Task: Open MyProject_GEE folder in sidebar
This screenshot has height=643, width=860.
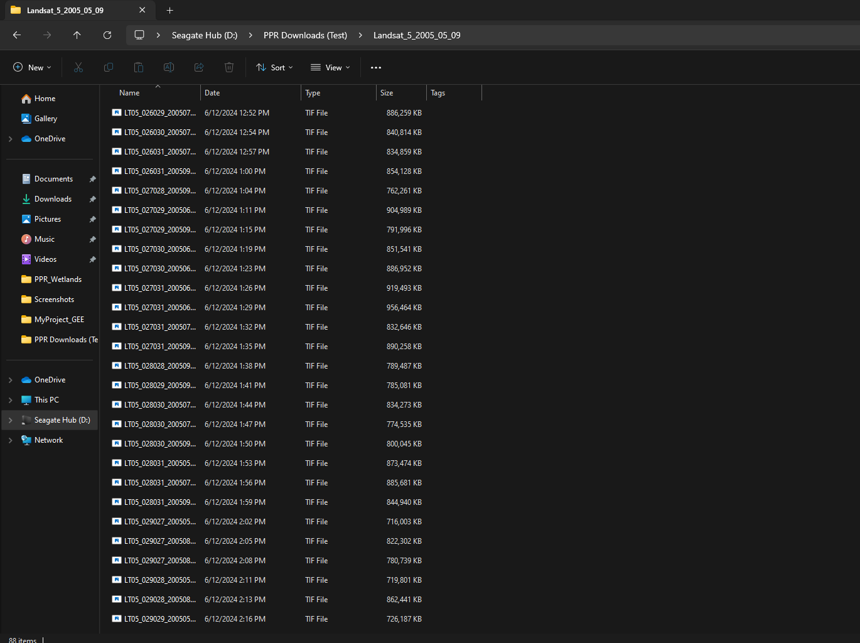Action: tap(50, 320)
